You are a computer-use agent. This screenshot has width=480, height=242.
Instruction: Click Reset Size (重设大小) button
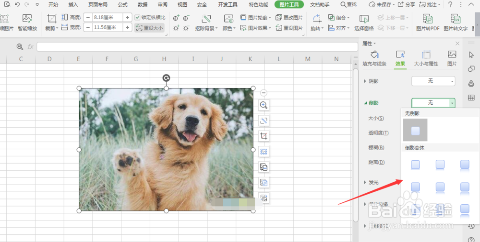coord(149,28)
